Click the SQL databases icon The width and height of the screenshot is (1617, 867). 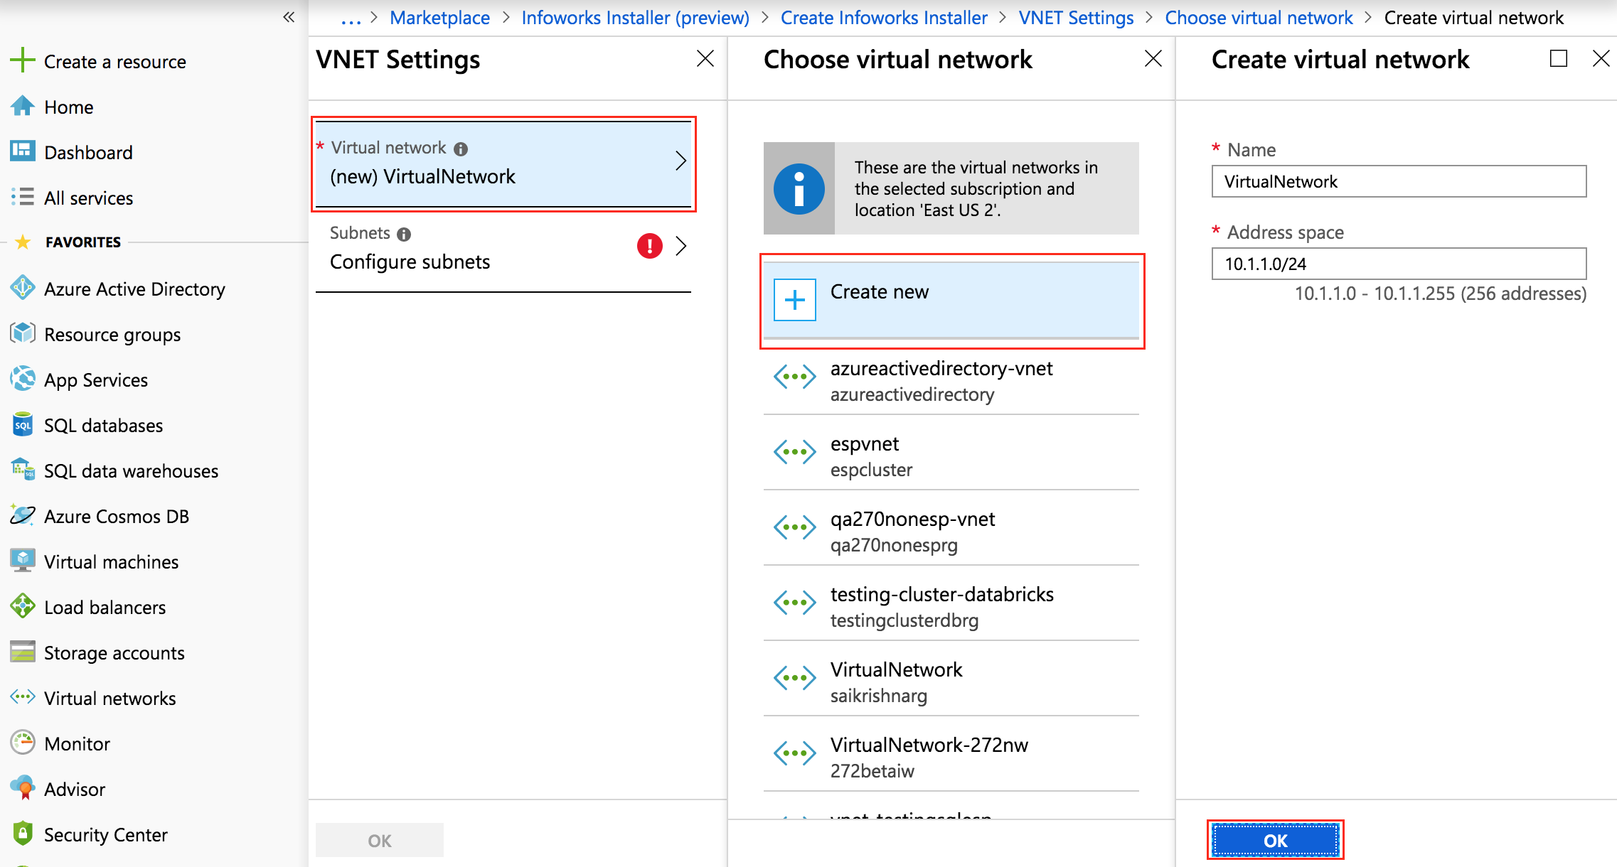[x=23, y=424]
